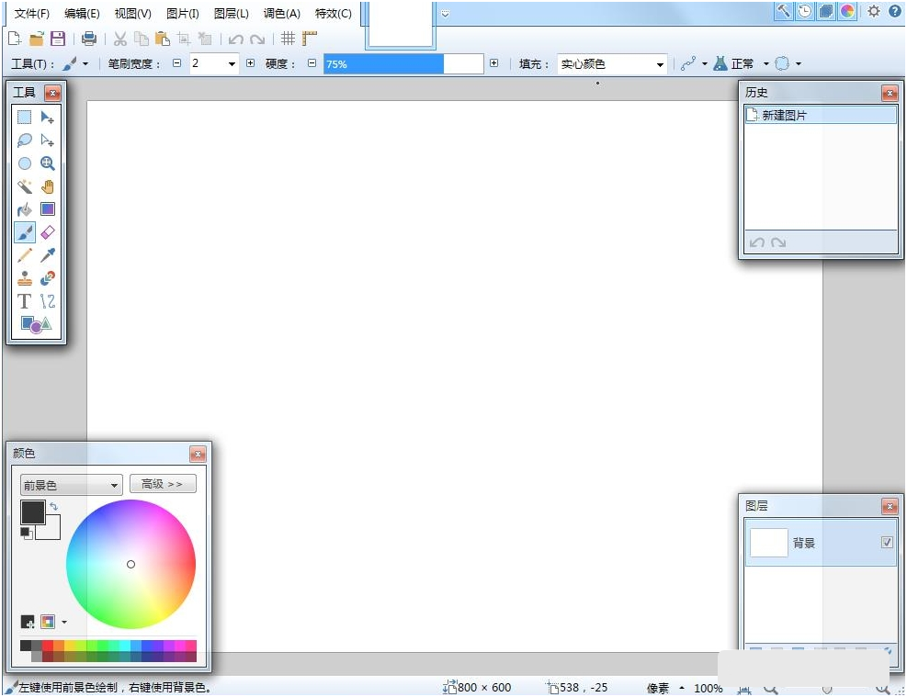Open the brush width dropdown
This screenshot has height=697, width=907.
232,63
